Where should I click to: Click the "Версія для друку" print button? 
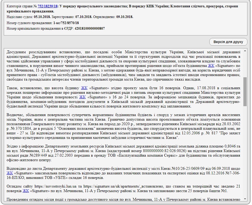pyautogui.click(x=228, y=42)
